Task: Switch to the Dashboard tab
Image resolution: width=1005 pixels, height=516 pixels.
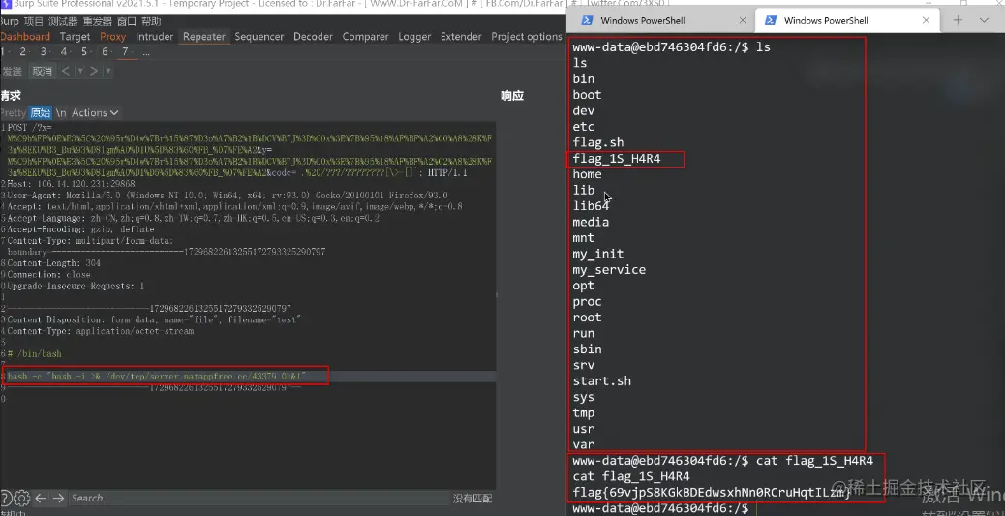Action: [25, 37]
